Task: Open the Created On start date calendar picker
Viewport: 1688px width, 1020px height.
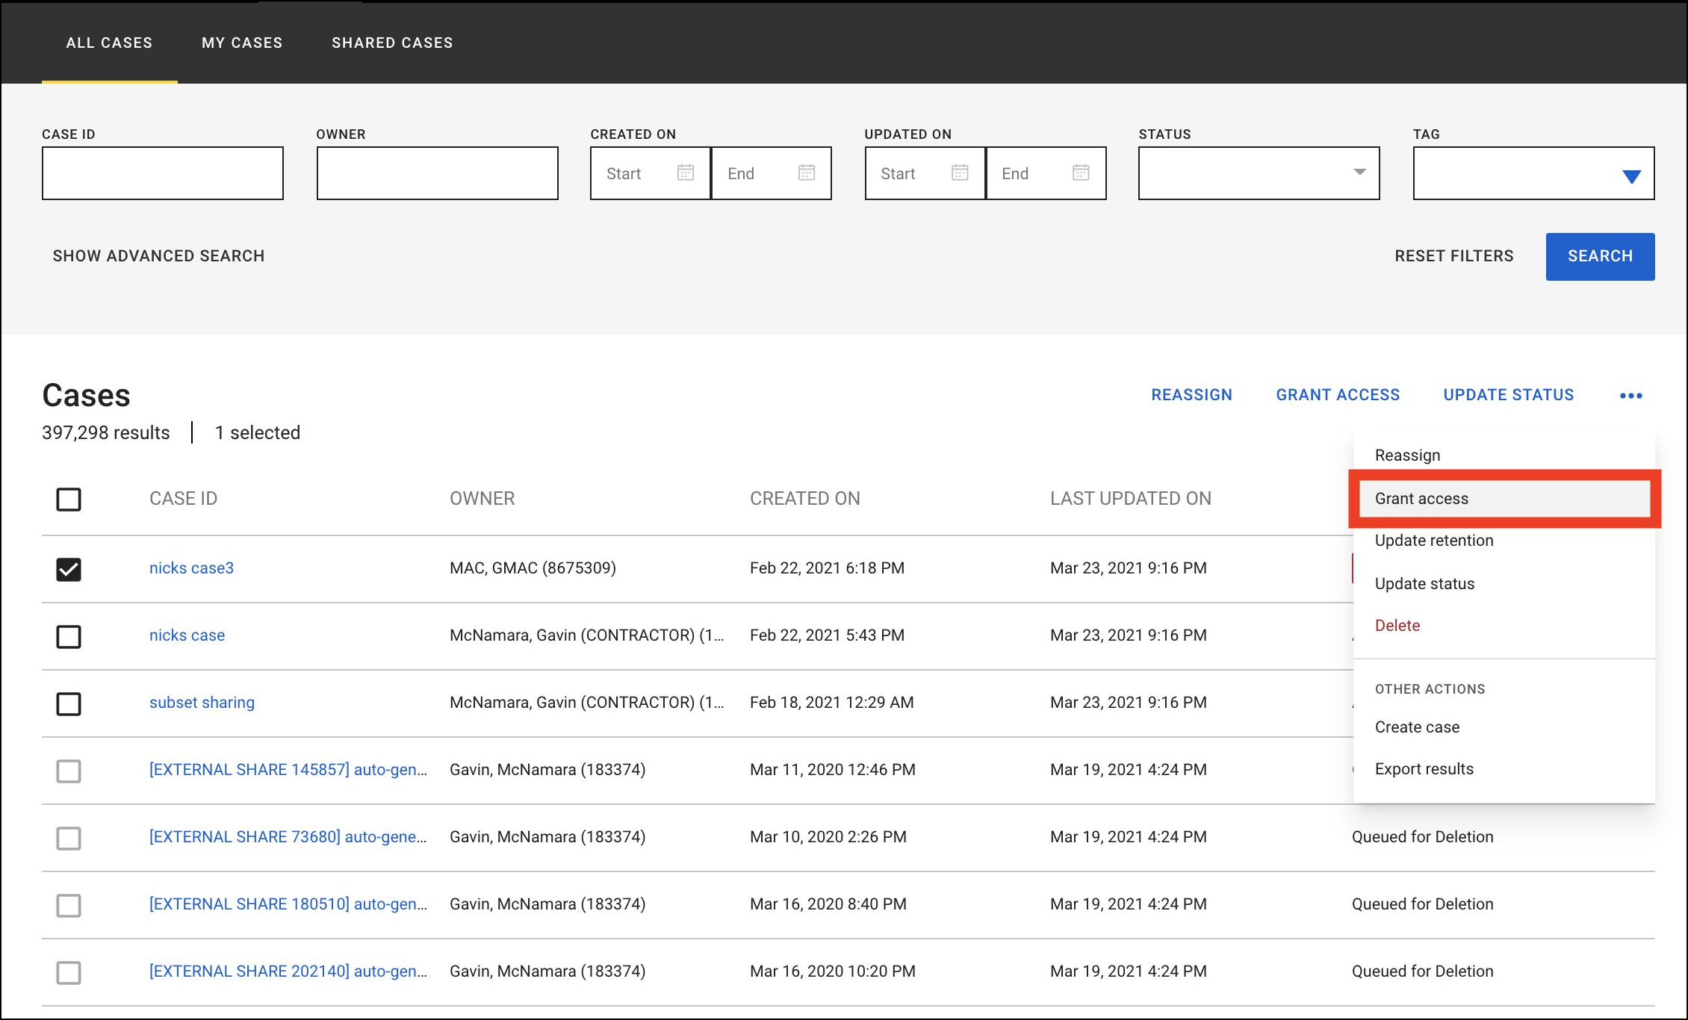Action: (x=686, y=172)
